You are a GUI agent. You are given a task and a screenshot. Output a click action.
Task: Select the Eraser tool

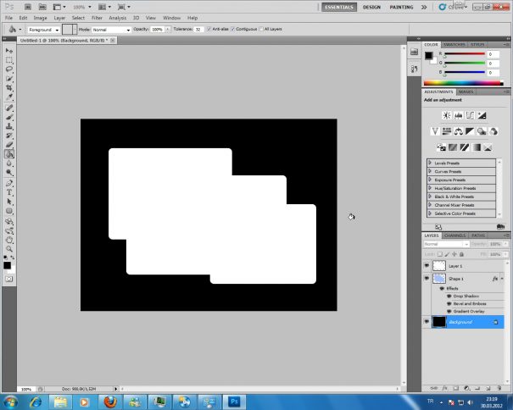tap(9, 145)
